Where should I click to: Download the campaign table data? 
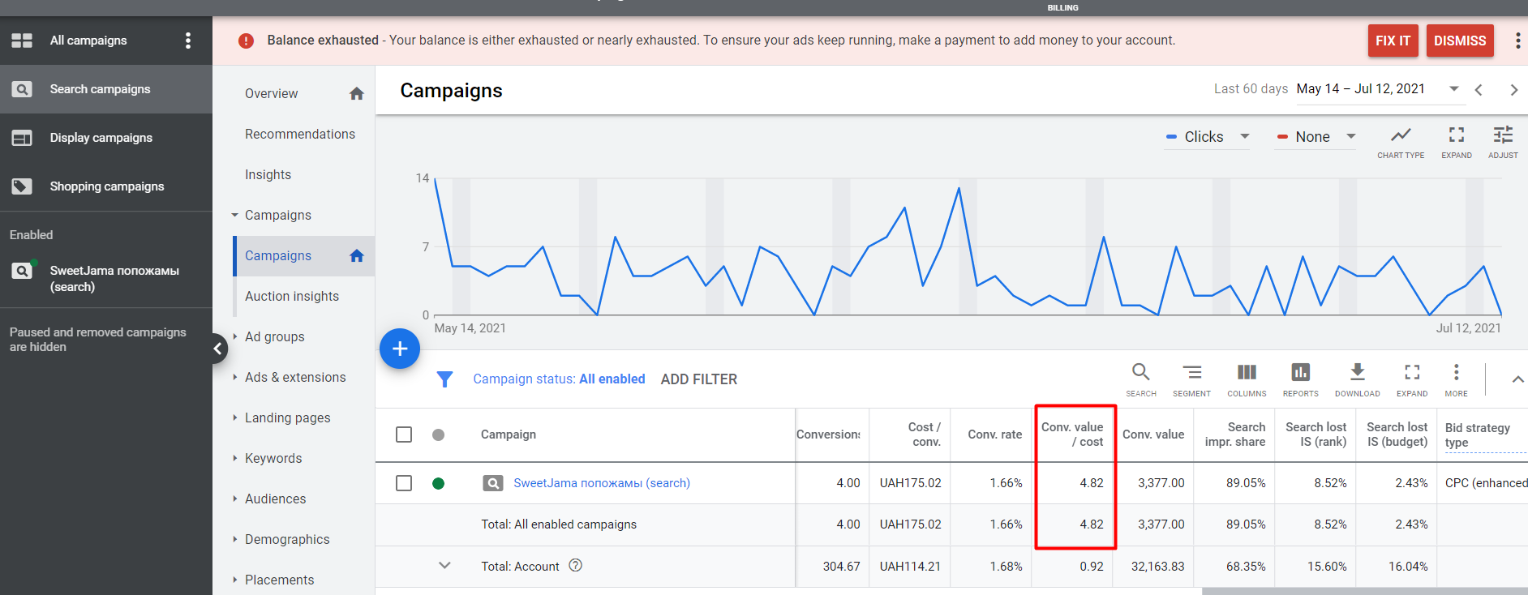[1357, 373]
